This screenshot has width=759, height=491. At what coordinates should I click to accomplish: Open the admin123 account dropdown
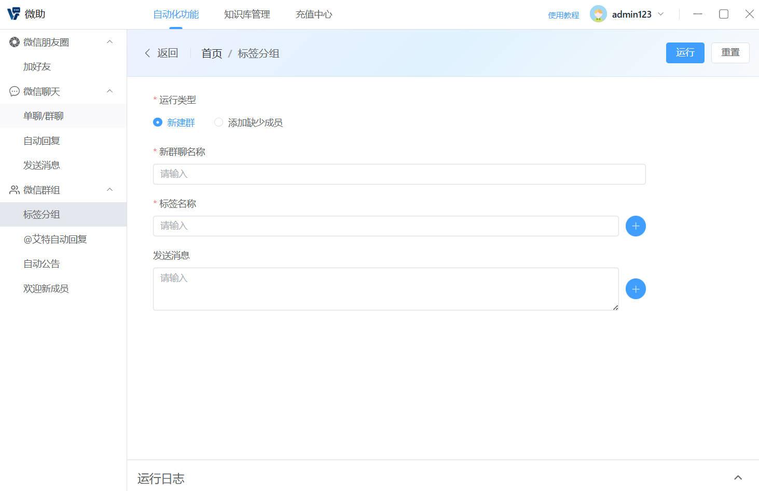click(x=661, y=14)
